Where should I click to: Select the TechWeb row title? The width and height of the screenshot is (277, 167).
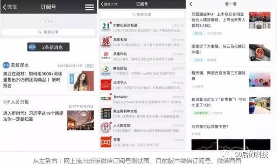pos(120,97)
